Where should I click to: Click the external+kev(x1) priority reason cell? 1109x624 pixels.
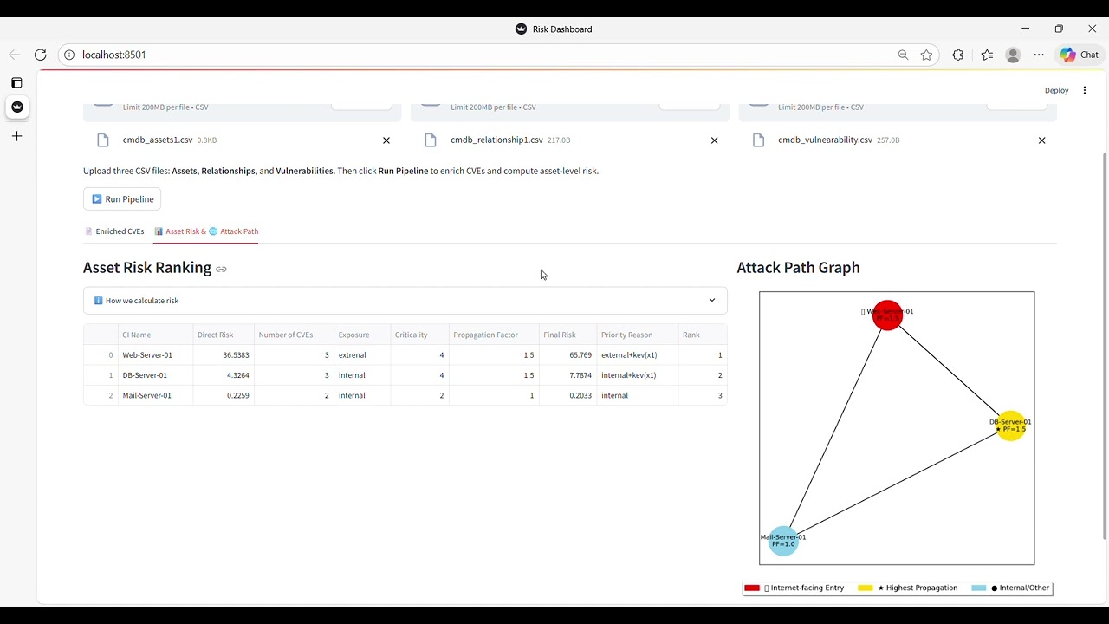[637, 355]
